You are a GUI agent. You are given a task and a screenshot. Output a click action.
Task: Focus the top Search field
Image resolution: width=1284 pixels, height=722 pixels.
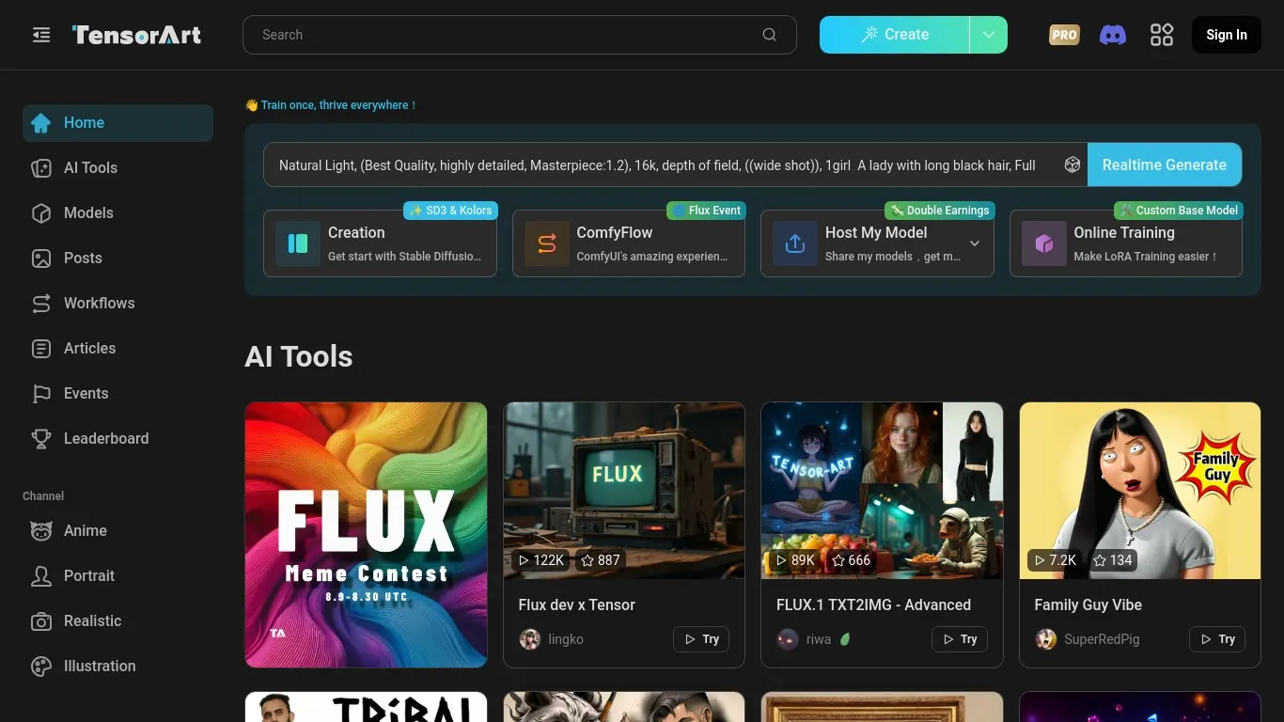click(508, 35)
